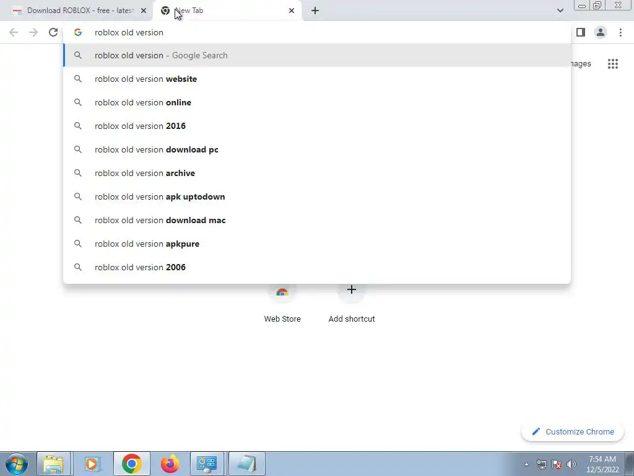Open the Chrome three-dot menu
Screen dimensions: 634x476
(620, 32)
